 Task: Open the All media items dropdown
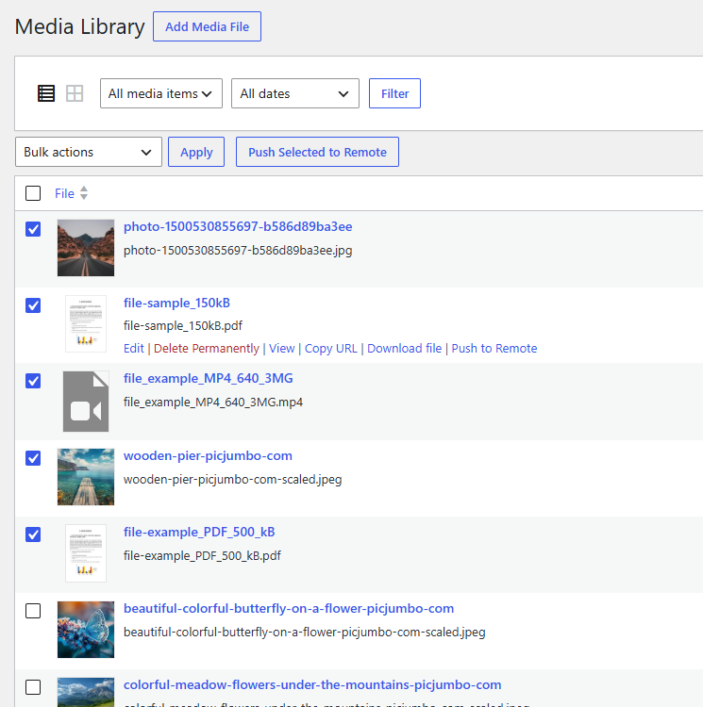click(x=161, y=93)
